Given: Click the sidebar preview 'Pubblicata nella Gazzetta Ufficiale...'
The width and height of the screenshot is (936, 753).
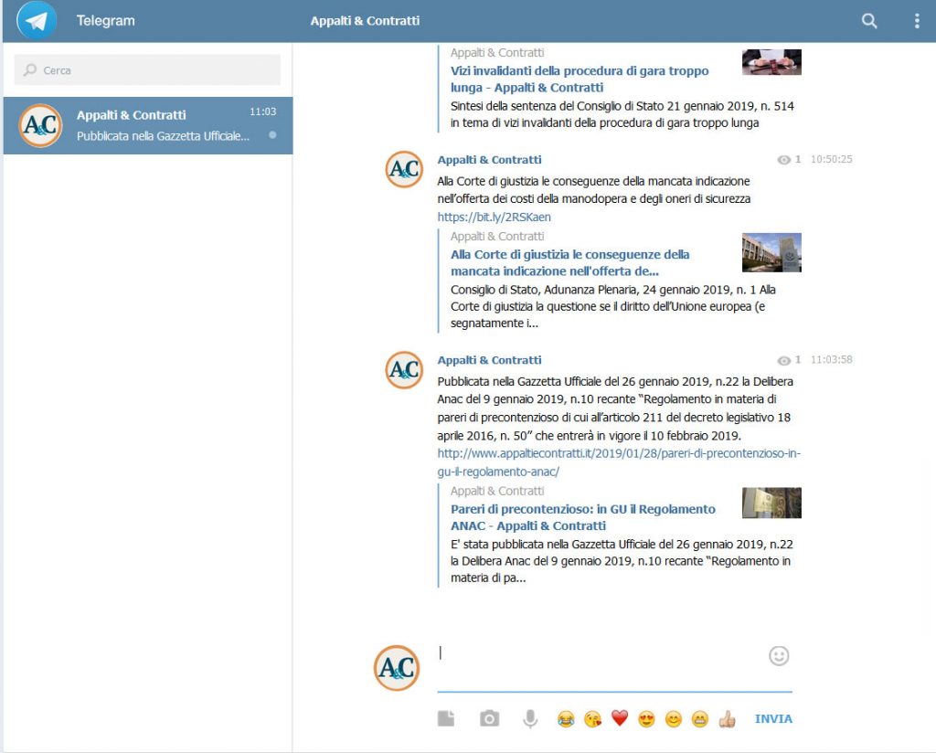Looking at the screenshot, I should [163, 136].
